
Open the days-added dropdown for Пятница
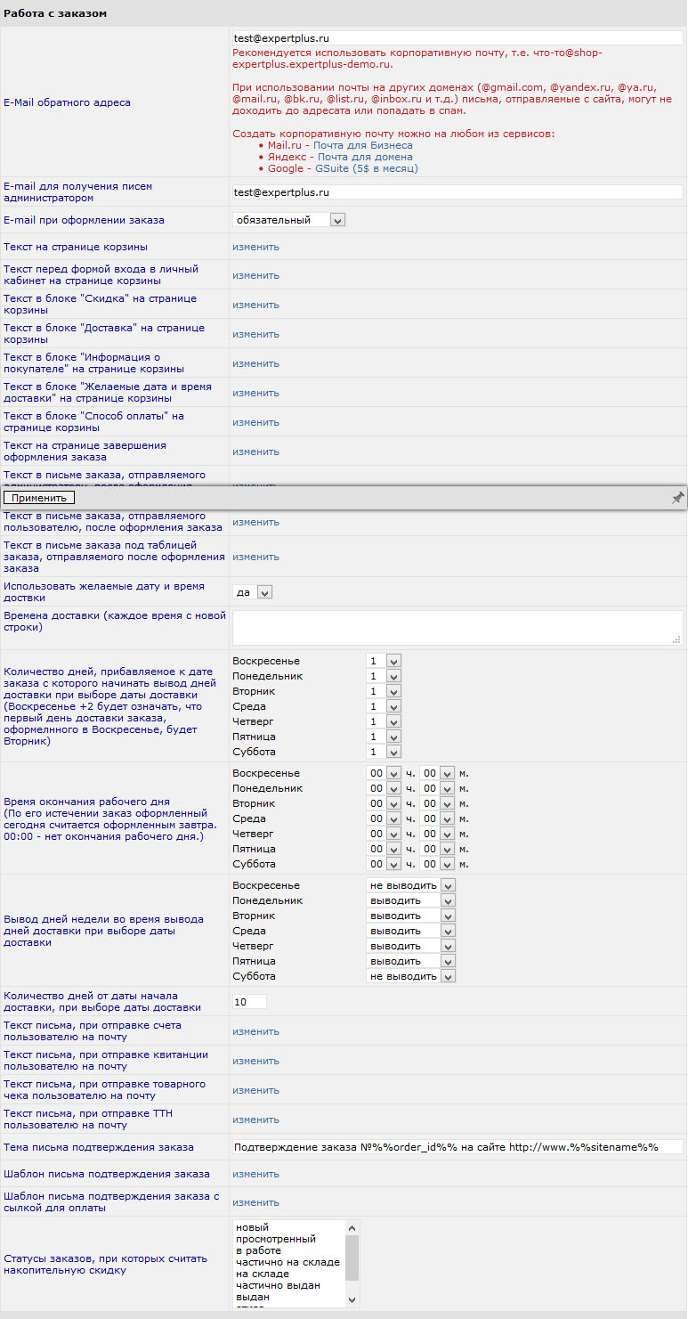coord(384,737)
